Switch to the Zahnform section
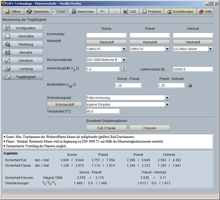The image size is (220, 200). 23,60
